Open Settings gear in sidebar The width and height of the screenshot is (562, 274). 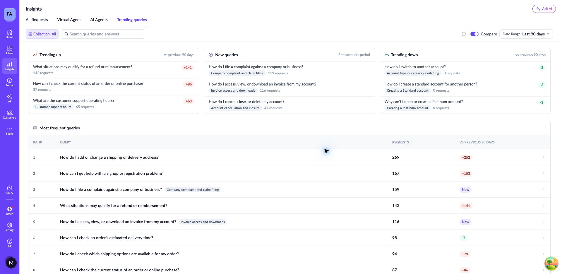point(9,227)
